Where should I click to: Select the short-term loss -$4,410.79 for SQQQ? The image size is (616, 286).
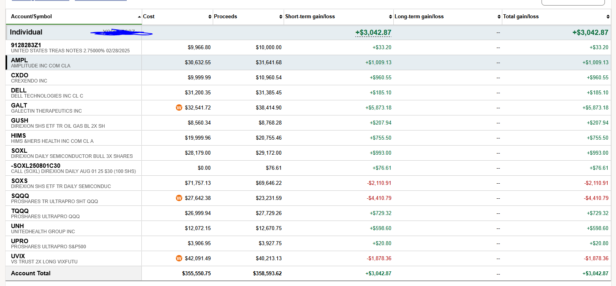coord(379,198)
